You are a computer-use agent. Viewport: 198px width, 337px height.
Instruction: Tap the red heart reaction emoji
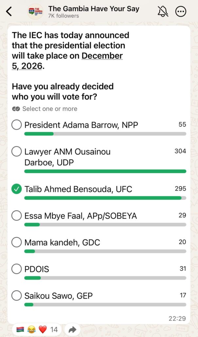(x=43, y=329)
